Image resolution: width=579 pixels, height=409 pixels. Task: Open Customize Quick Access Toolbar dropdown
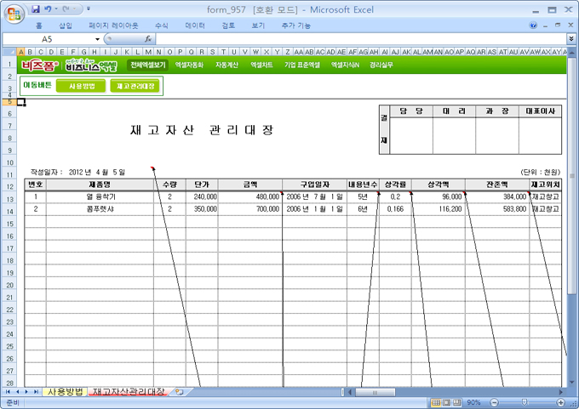coord(89,9)
